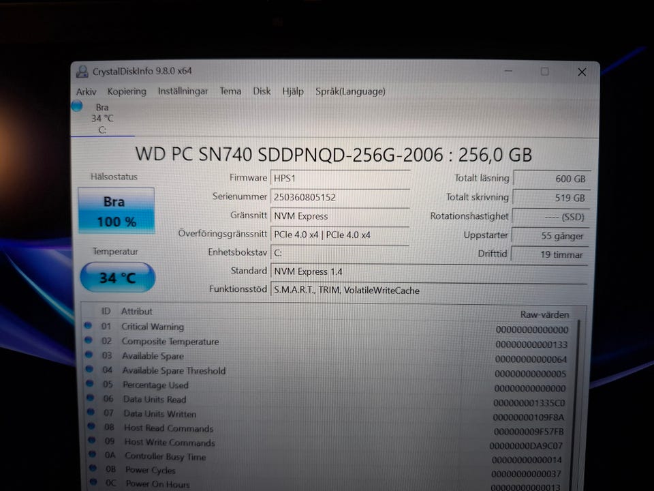Open the Hjälp menu

pos(293,91)
